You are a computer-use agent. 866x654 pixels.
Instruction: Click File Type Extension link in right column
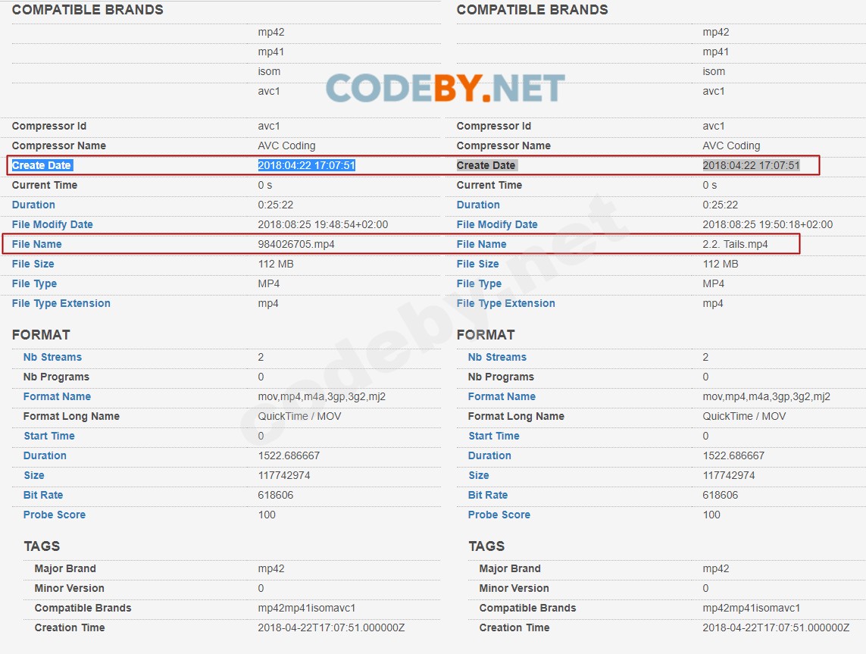pyautogui.click(x=506, y=303)
